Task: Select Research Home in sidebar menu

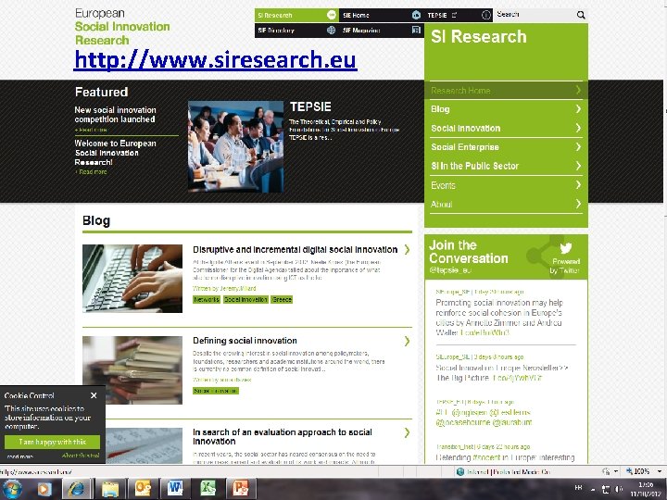Action: point(506,91)
